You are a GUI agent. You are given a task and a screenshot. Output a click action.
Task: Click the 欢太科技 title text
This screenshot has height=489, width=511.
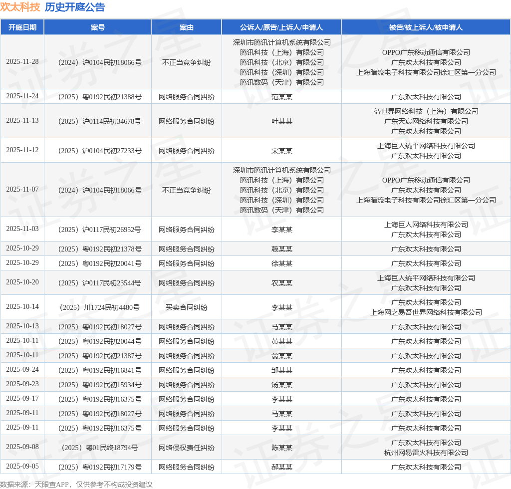pyautogui.click(x=20, y=7)
